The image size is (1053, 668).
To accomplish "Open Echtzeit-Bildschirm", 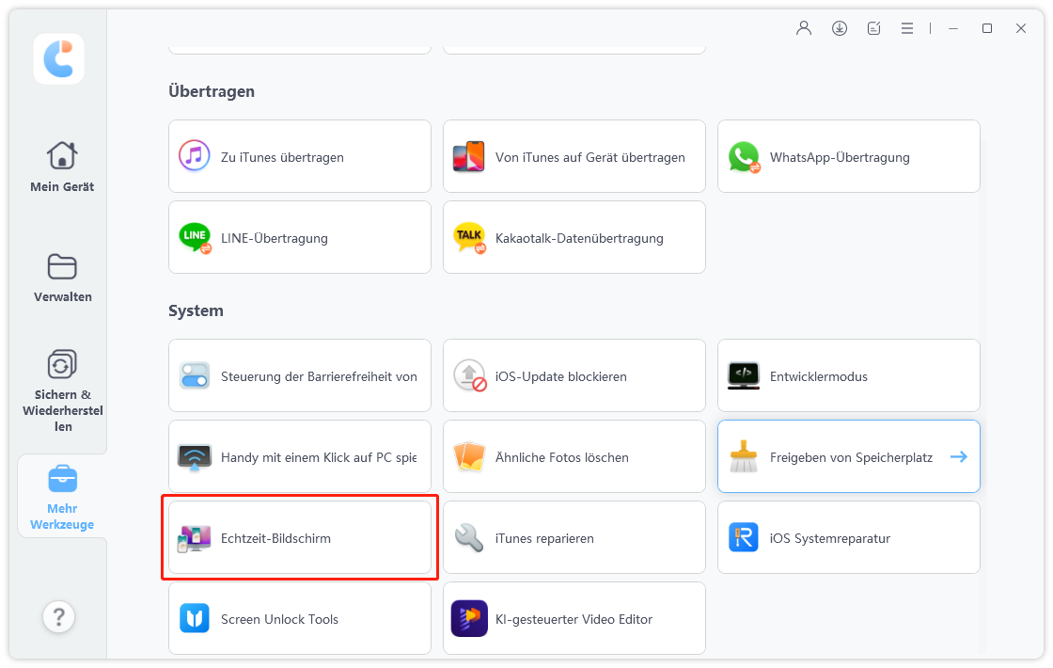I will 300,537.
